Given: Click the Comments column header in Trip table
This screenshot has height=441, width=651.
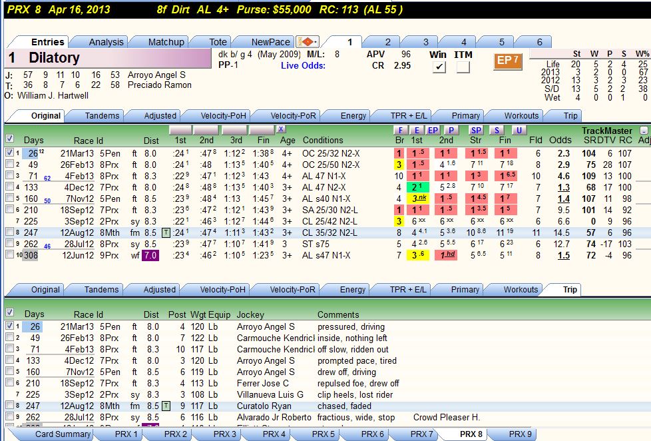Looking at the screenshot, I should click(x=338, y=314).
